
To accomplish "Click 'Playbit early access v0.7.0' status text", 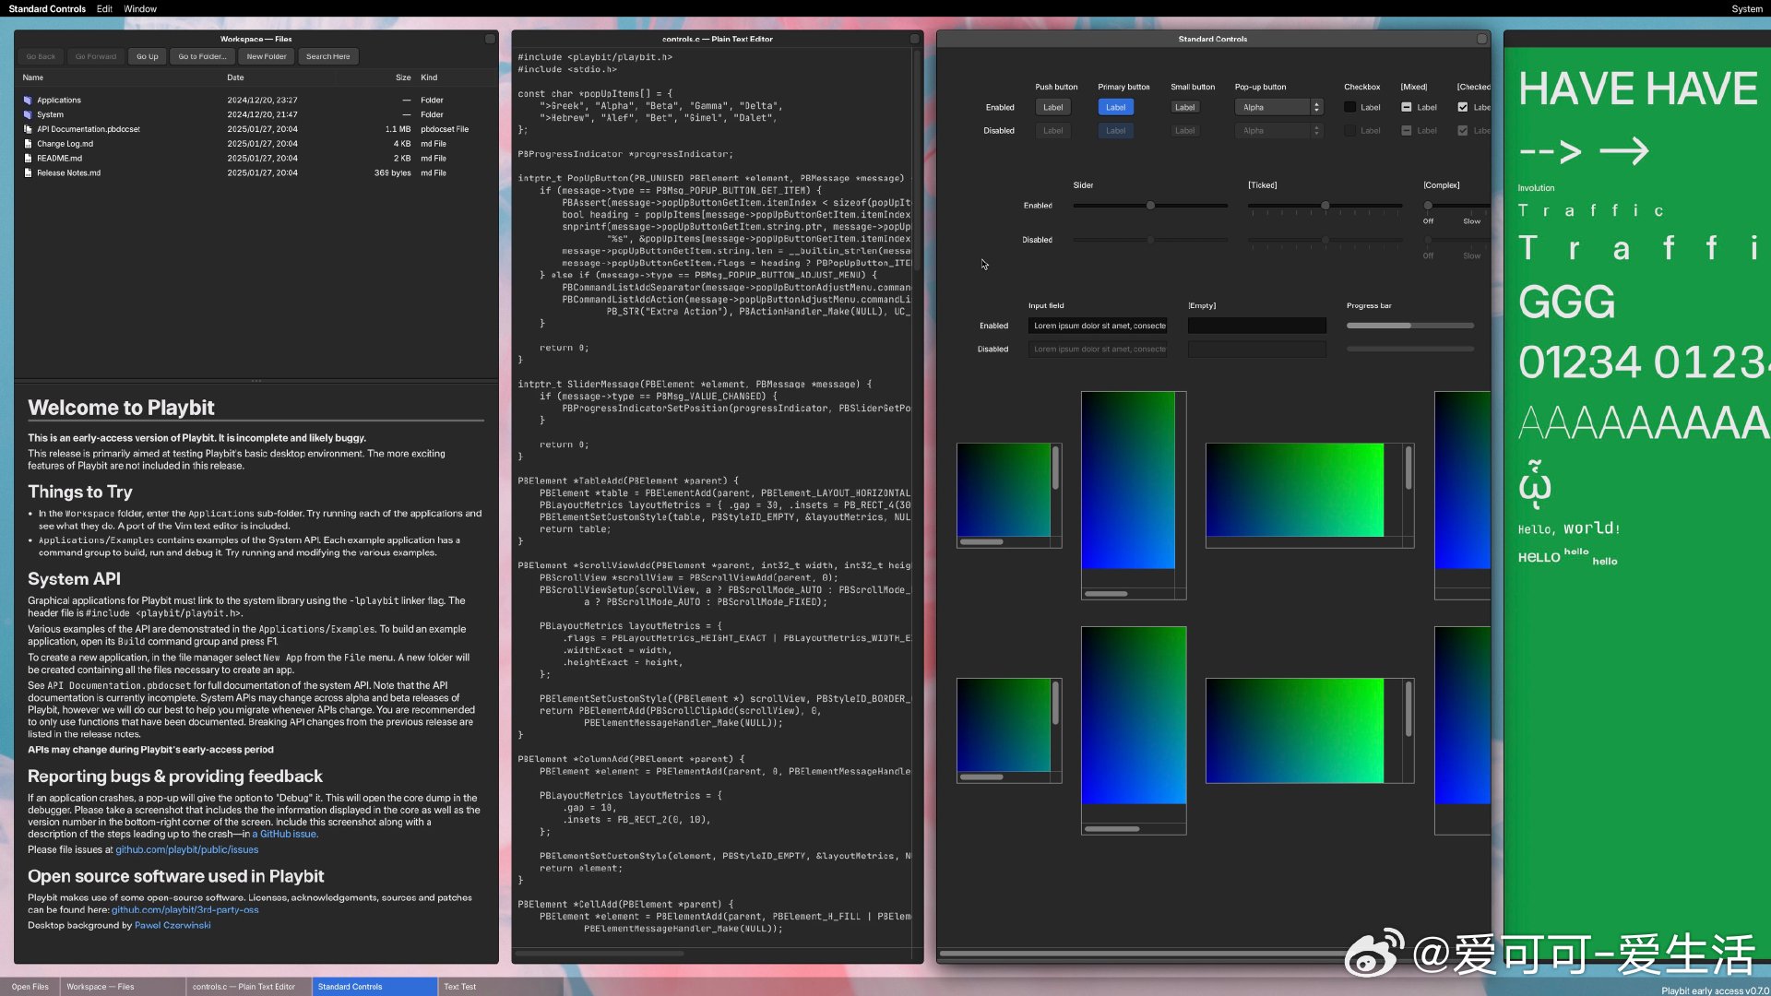I will coord(1715,990).
